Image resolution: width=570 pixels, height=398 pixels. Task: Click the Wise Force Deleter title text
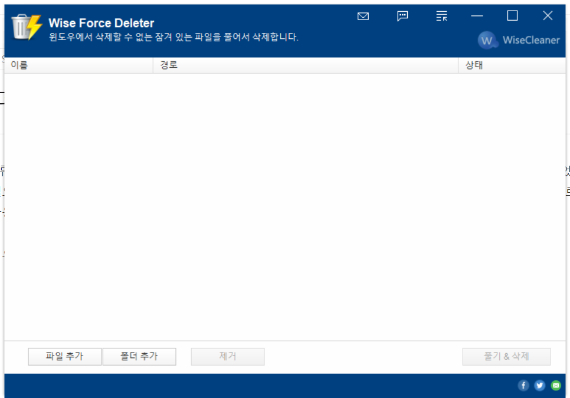pyautogui.click(x=101, y=23)
